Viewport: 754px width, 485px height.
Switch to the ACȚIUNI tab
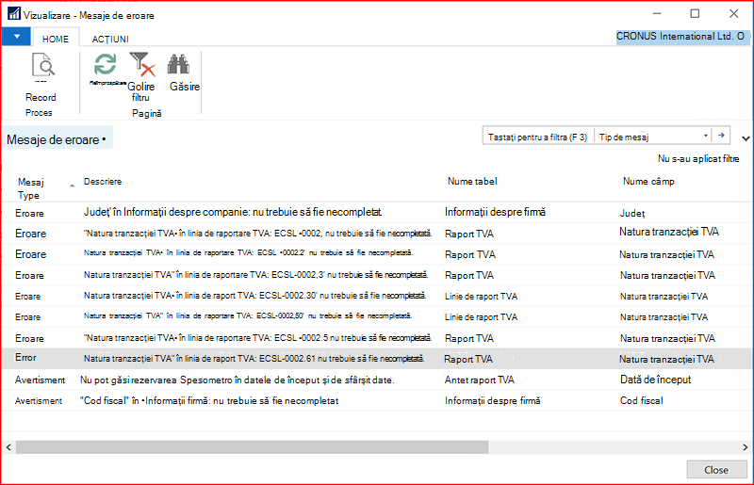[110, 39]
